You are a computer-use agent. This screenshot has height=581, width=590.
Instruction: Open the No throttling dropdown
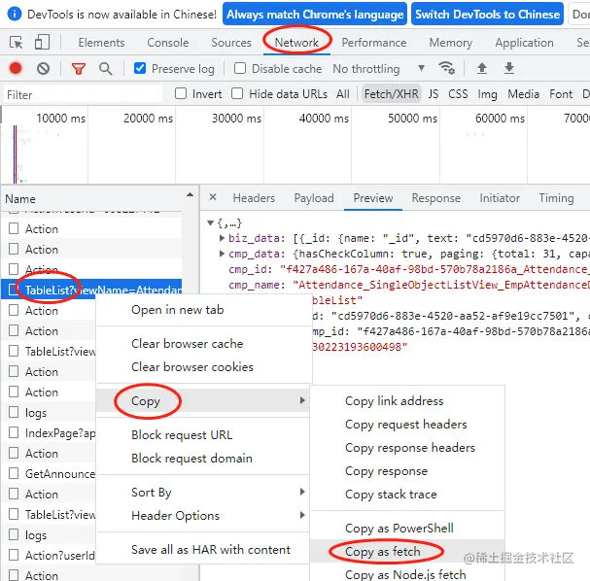[x=378, y=69]
